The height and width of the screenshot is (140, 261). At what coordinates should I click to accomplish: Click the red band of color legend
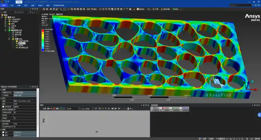coord(43,31)
